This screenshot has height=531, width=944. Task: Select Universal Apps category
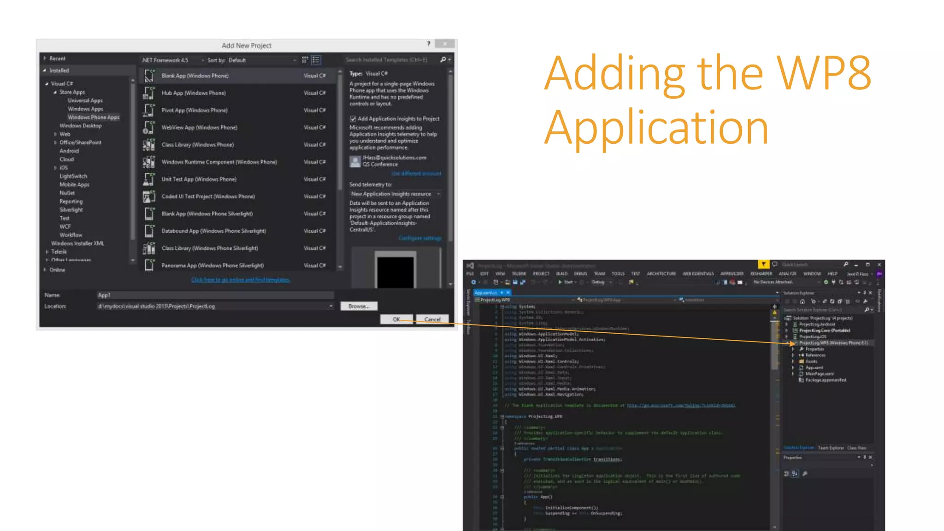pyautogui.click(x=85, y=100)
